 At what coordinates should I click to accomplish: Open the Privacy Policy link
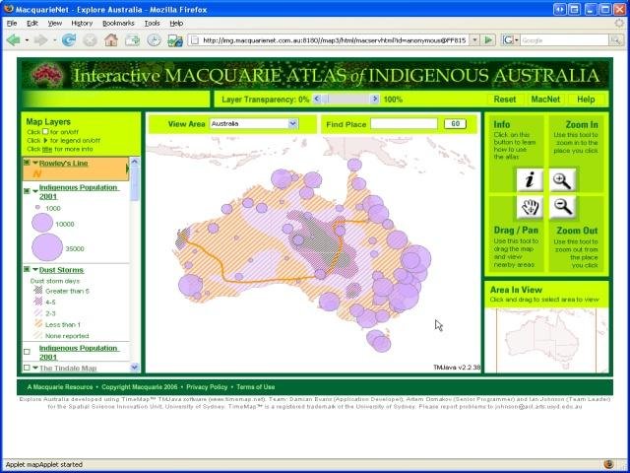(x=207, y=387)
